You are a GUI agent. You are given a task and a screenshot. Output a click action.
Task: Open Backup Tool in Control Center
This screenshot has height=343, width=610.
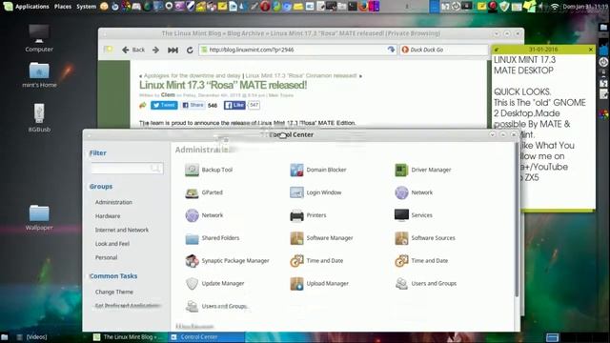[210, 170]
